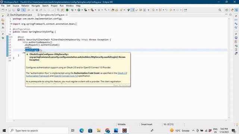Expand the Next Annotation dropdown arrow
The width and height of the screenshot is (239, 134).
157,10
